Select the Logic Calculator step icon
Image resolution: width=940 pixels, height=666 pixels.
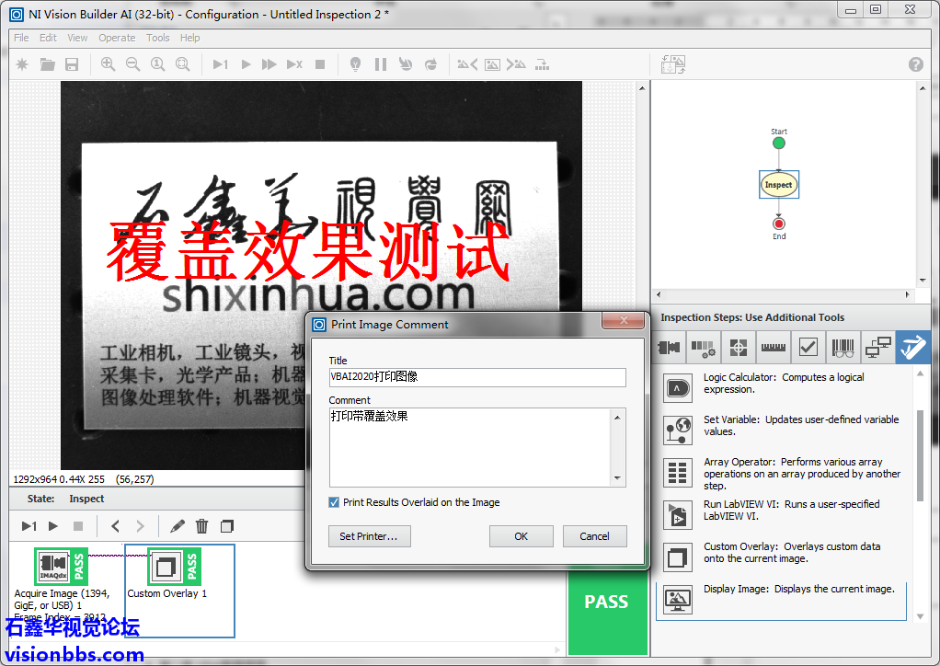[679, 388]
